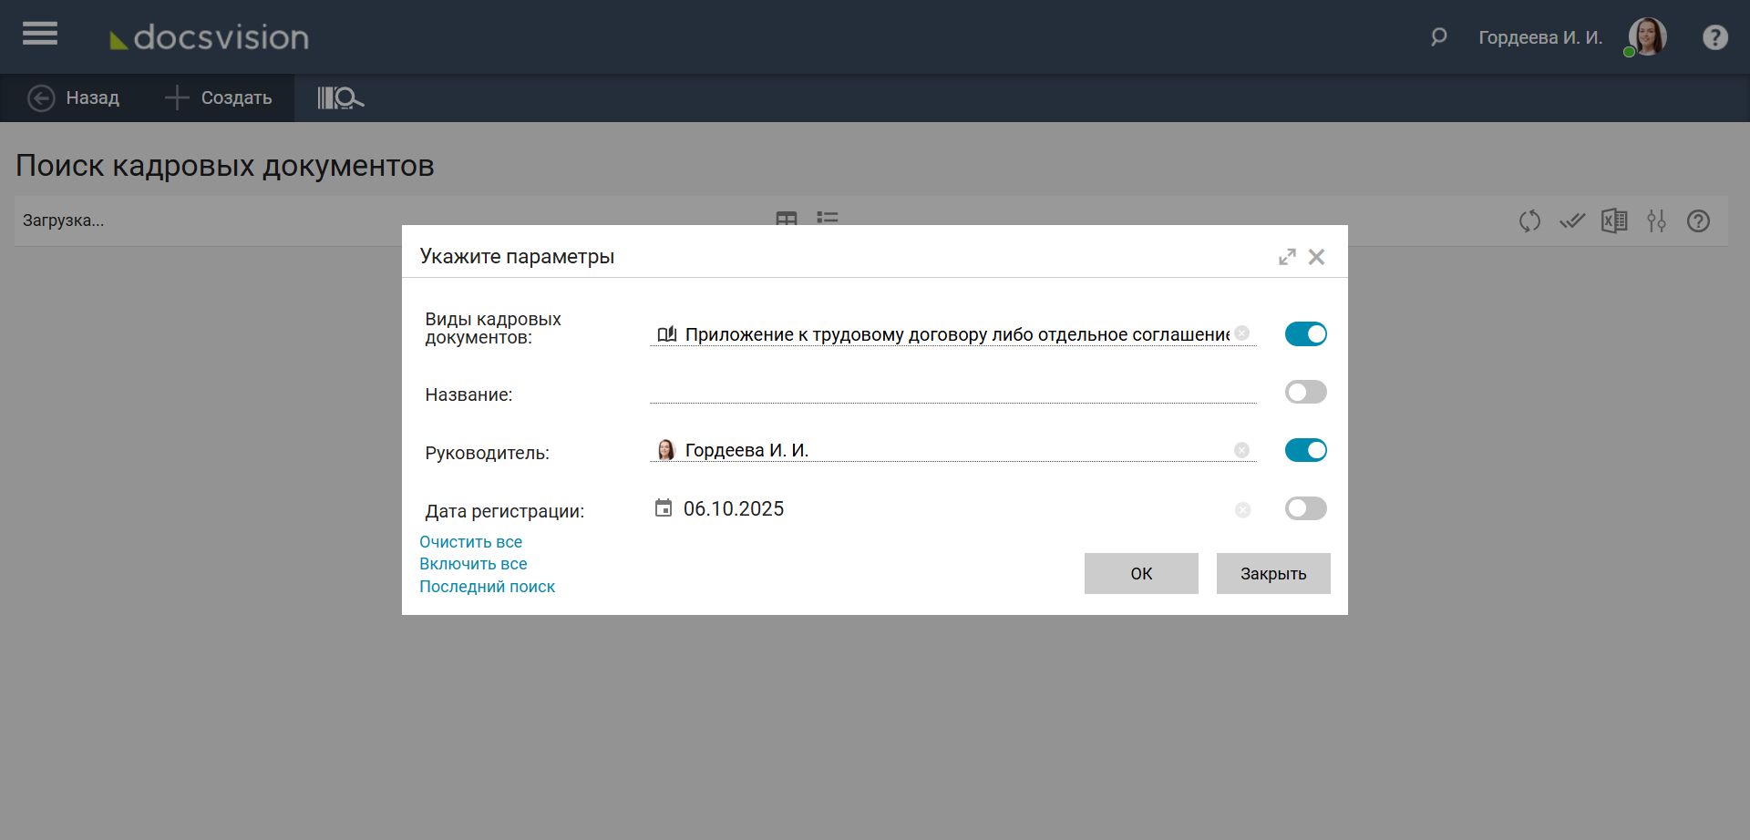Click Создать in the toolbar
The height and width of the screenshot is (840, 1750).
[219, 97]
